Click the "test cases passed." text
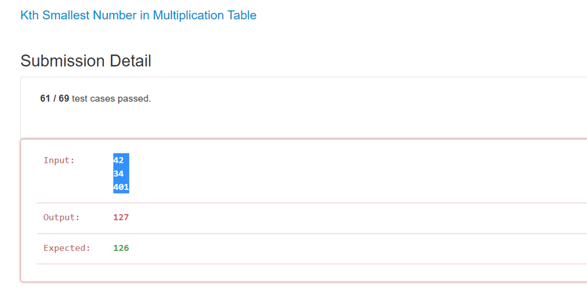587x296 pixels. pyautogui.click(x=112, y=98)
